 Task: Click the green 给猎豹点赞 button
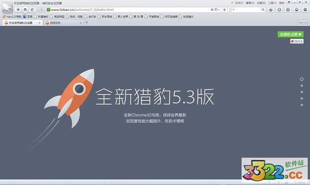[290, 34]
